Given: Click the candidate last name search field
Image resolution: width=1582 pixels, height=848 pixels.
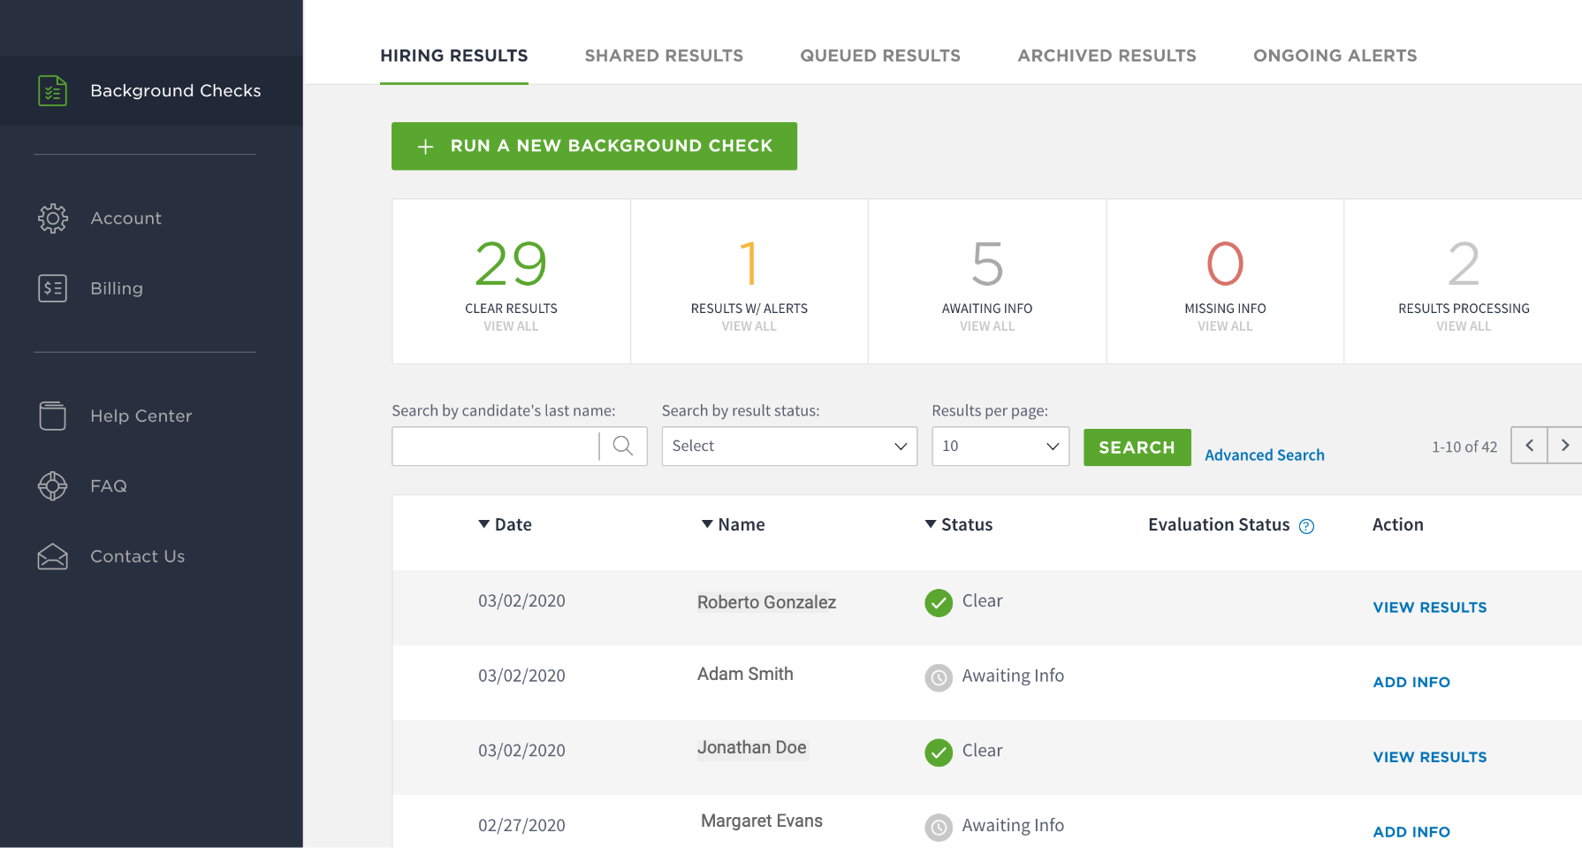Looking at the screenshot, I should tap(495, 447).
